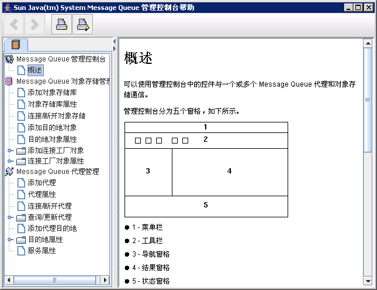Collapse navigation pane with the divider's left arrow

point(115,42)
